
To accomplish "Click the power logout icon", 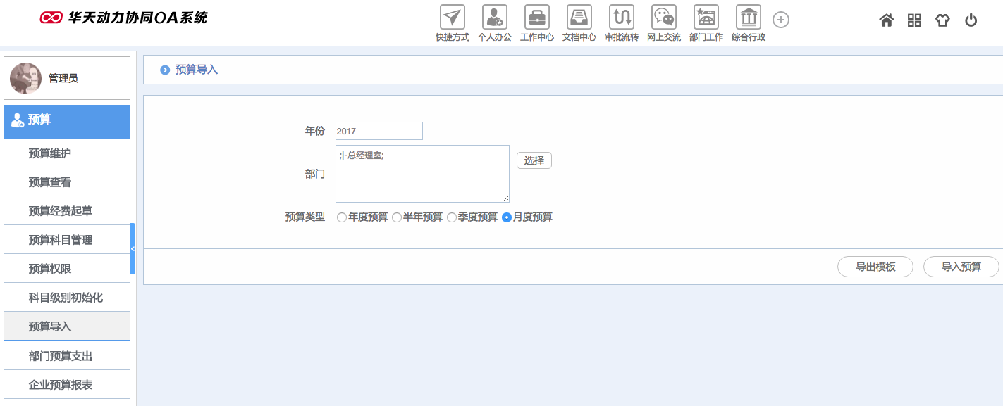I will (x=971, y=20).
